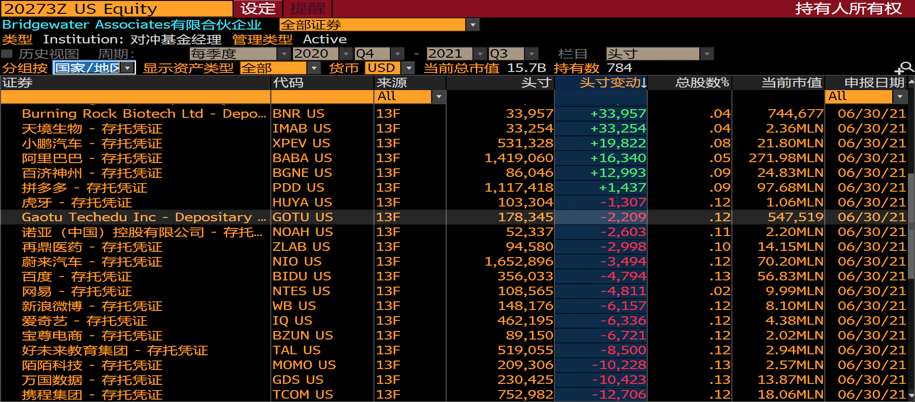
Task: Select the 爱奇艺 - 存托凭证 row
Action: (x=453, y=321)
